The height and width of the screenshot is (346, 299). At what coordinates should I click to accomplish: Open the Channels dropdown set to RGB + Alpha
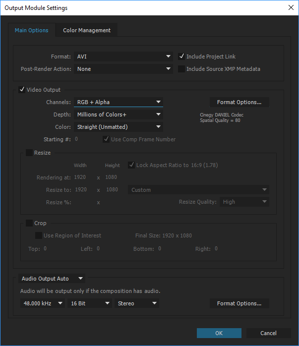119,102
